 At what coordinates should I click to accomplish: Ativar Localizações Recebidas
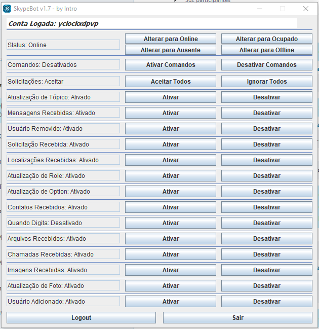click(x=171, y=160)
